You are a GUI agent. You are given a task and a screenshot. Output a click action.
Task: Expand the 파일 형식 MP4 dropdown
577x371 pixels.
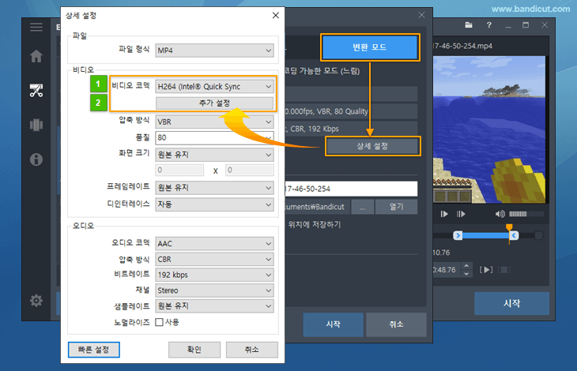tap(214, 51)
